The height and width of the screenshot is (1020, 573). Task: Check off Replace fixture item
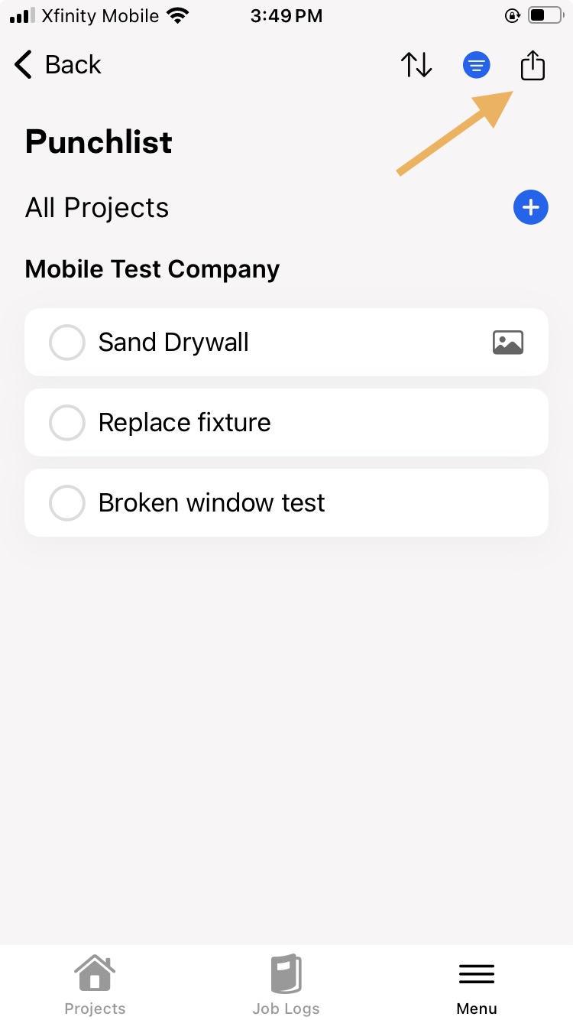66,423
